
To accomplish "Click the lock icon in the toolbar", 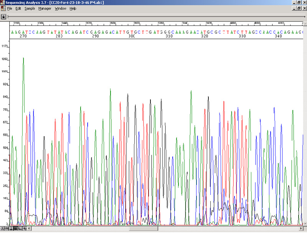I will click(3, 17).
